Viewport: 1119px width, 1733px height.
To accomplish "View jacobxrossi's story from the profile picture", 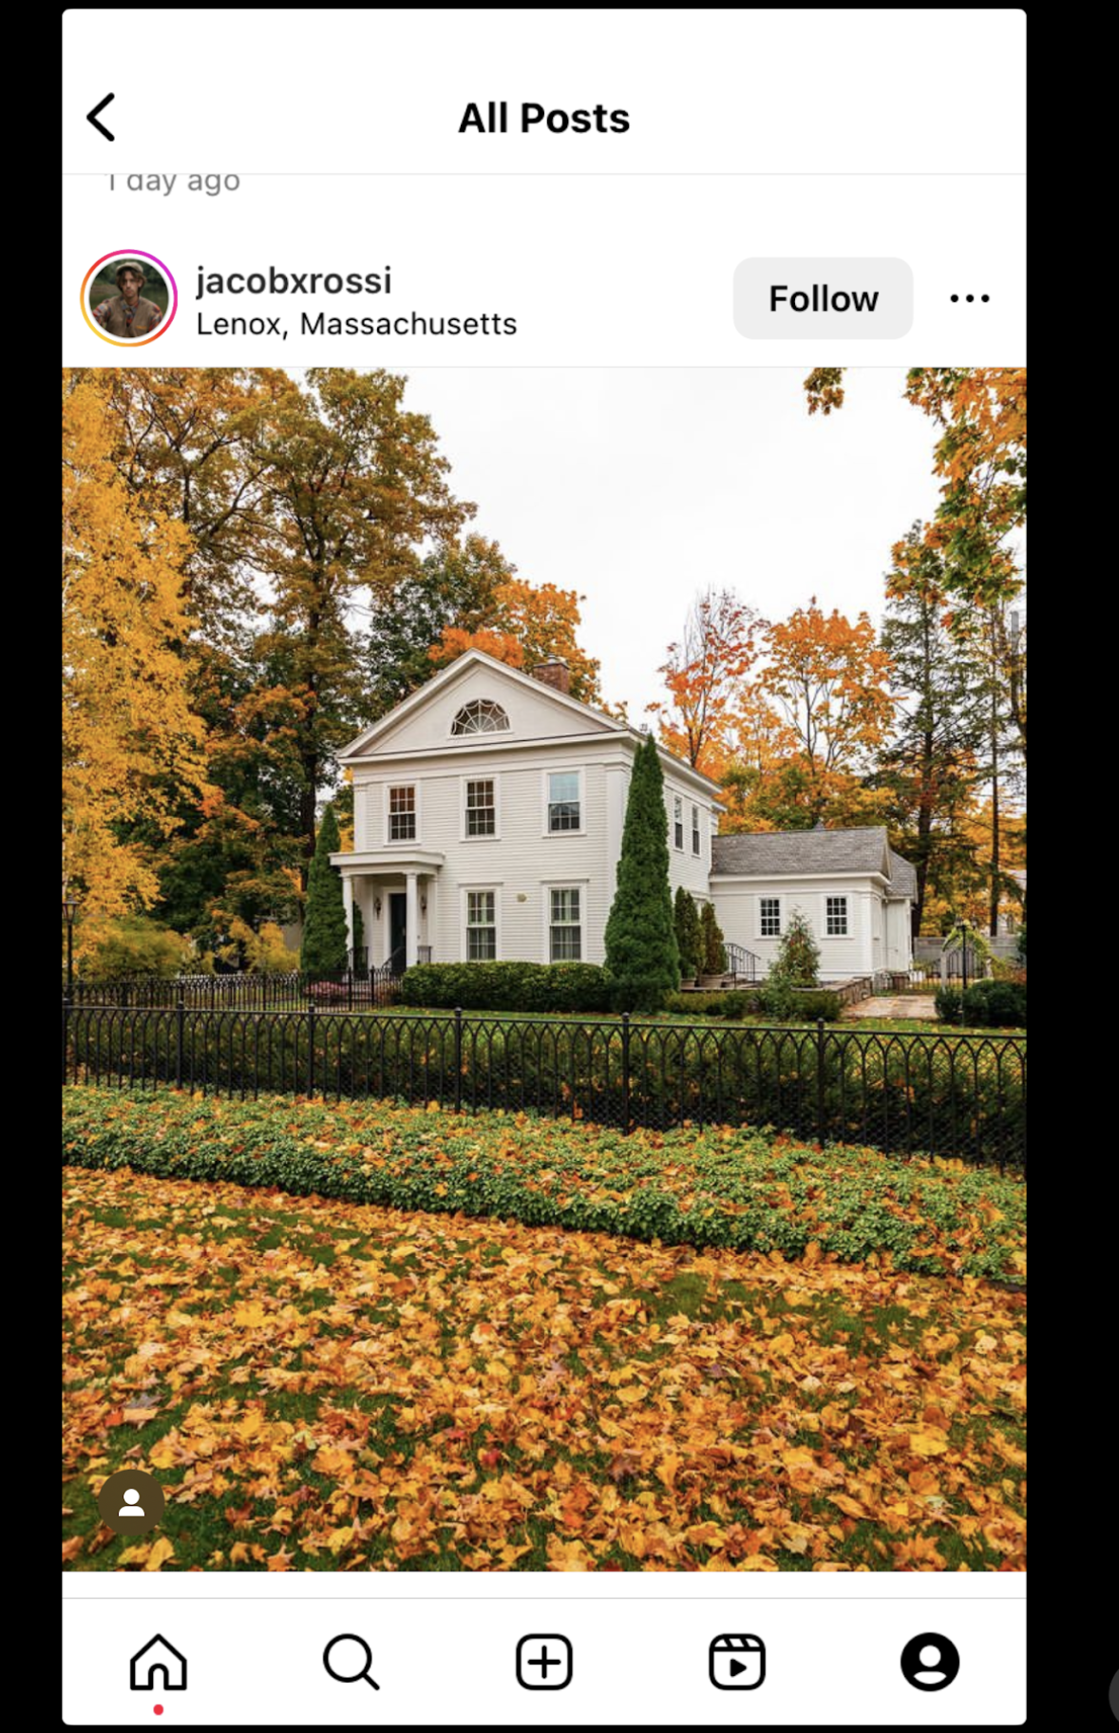I will click(129, 298).
